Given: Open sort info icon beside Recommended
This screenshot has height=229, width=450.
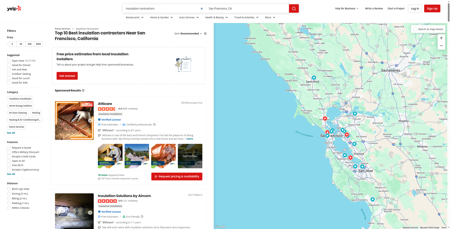Looking at the screenshot, I should point(205,34).
